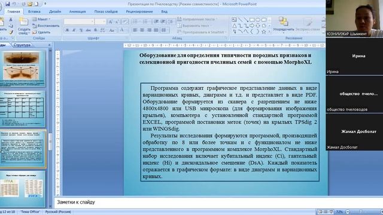Open the Вставка ribbon tab

click(34, 11)
